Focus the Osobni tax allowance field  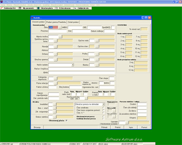click(142, 104)
